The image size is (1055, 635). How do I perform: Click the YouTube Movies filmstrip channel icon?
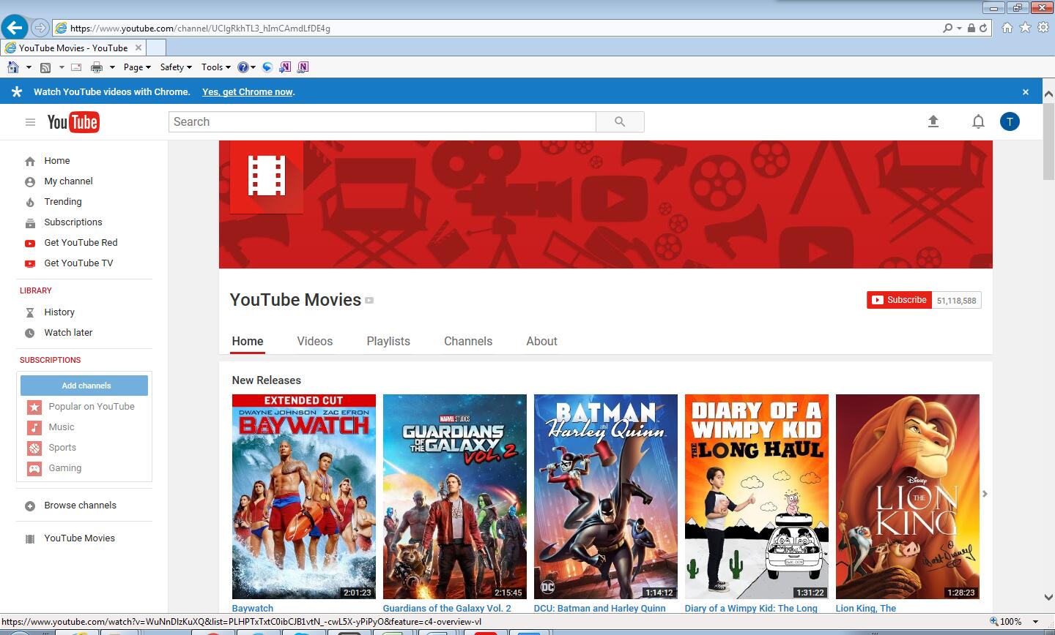(267, 176)
